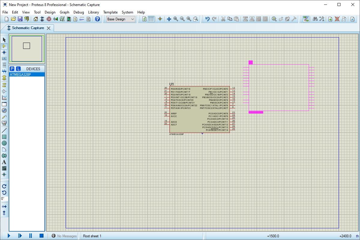Click the overview window thumbnail
The width and height of the screenshot is (360, 240).
(27, 49)
